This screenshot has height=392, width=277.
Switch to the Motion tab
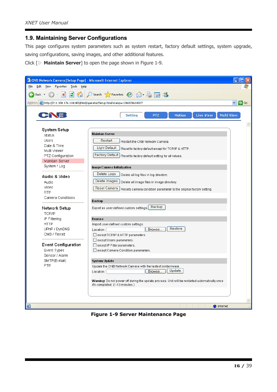pyautogui.click(x=180, y=115)
